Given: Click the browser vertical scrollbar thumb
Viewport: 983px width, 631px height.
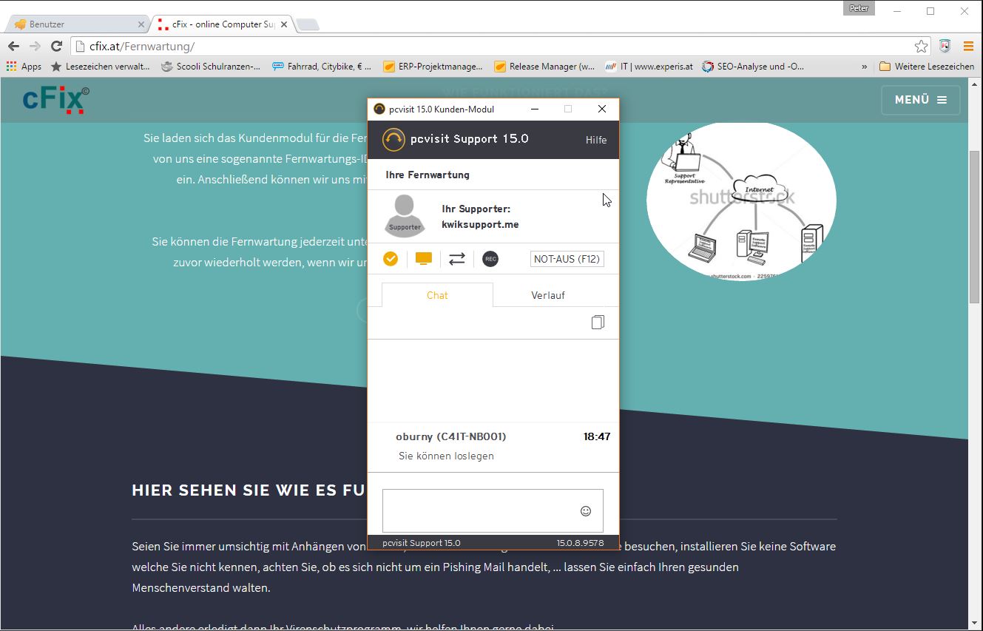Looking at the screenshot, I should point(975,226).
